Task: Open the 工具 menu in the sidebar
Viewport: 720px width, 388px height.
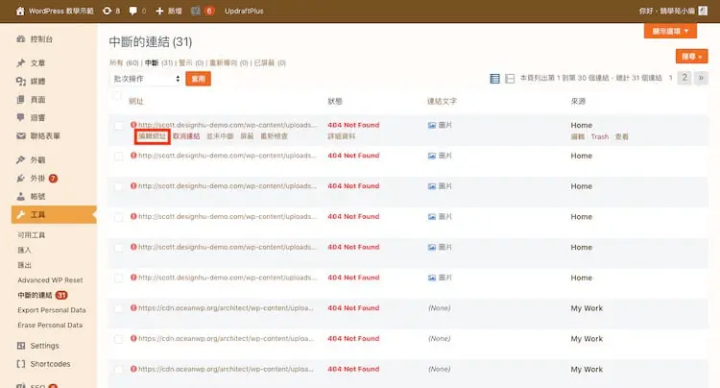Action: click(54, 214)
